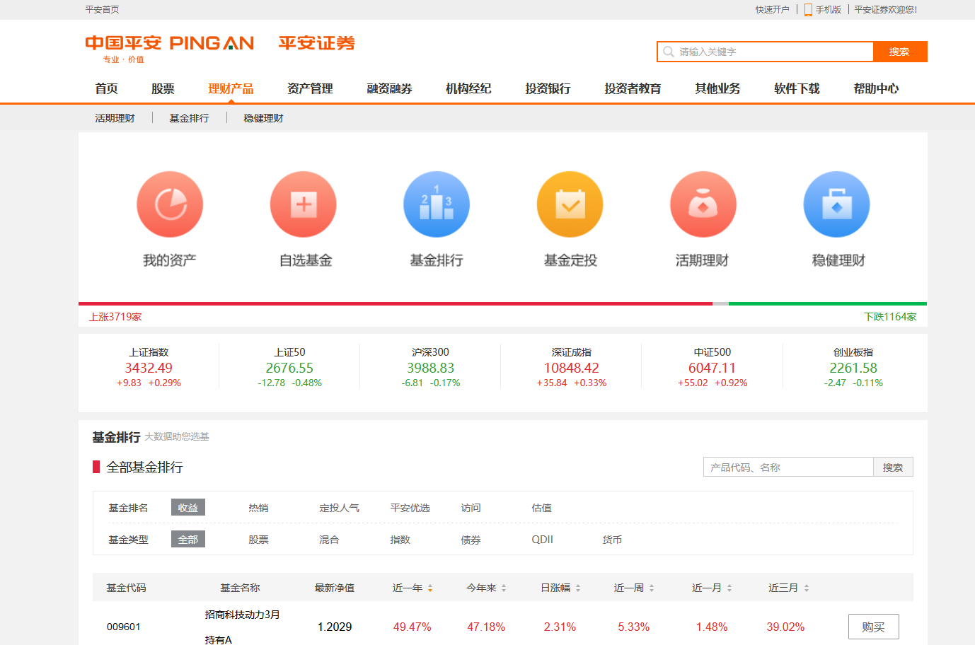Image resolution: width=975 pixels, height=645 pixels.
Task: Go to 基金排行 submenu link
Action: click(x=189, y=118)
